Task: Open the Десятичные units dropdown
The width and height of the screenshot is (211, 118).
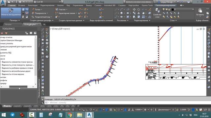Action: tap(164, 110)
